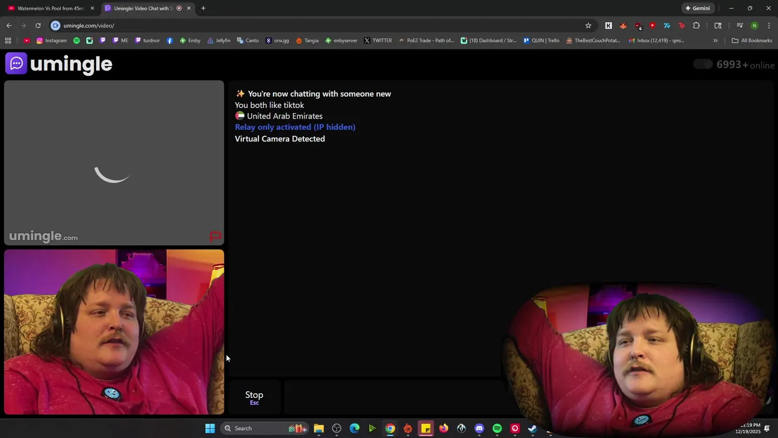Open the apps grid in bookmarks bar
The height and width of the screenshot is (438, 778).
pyautogui.click(x=8, y=41)
